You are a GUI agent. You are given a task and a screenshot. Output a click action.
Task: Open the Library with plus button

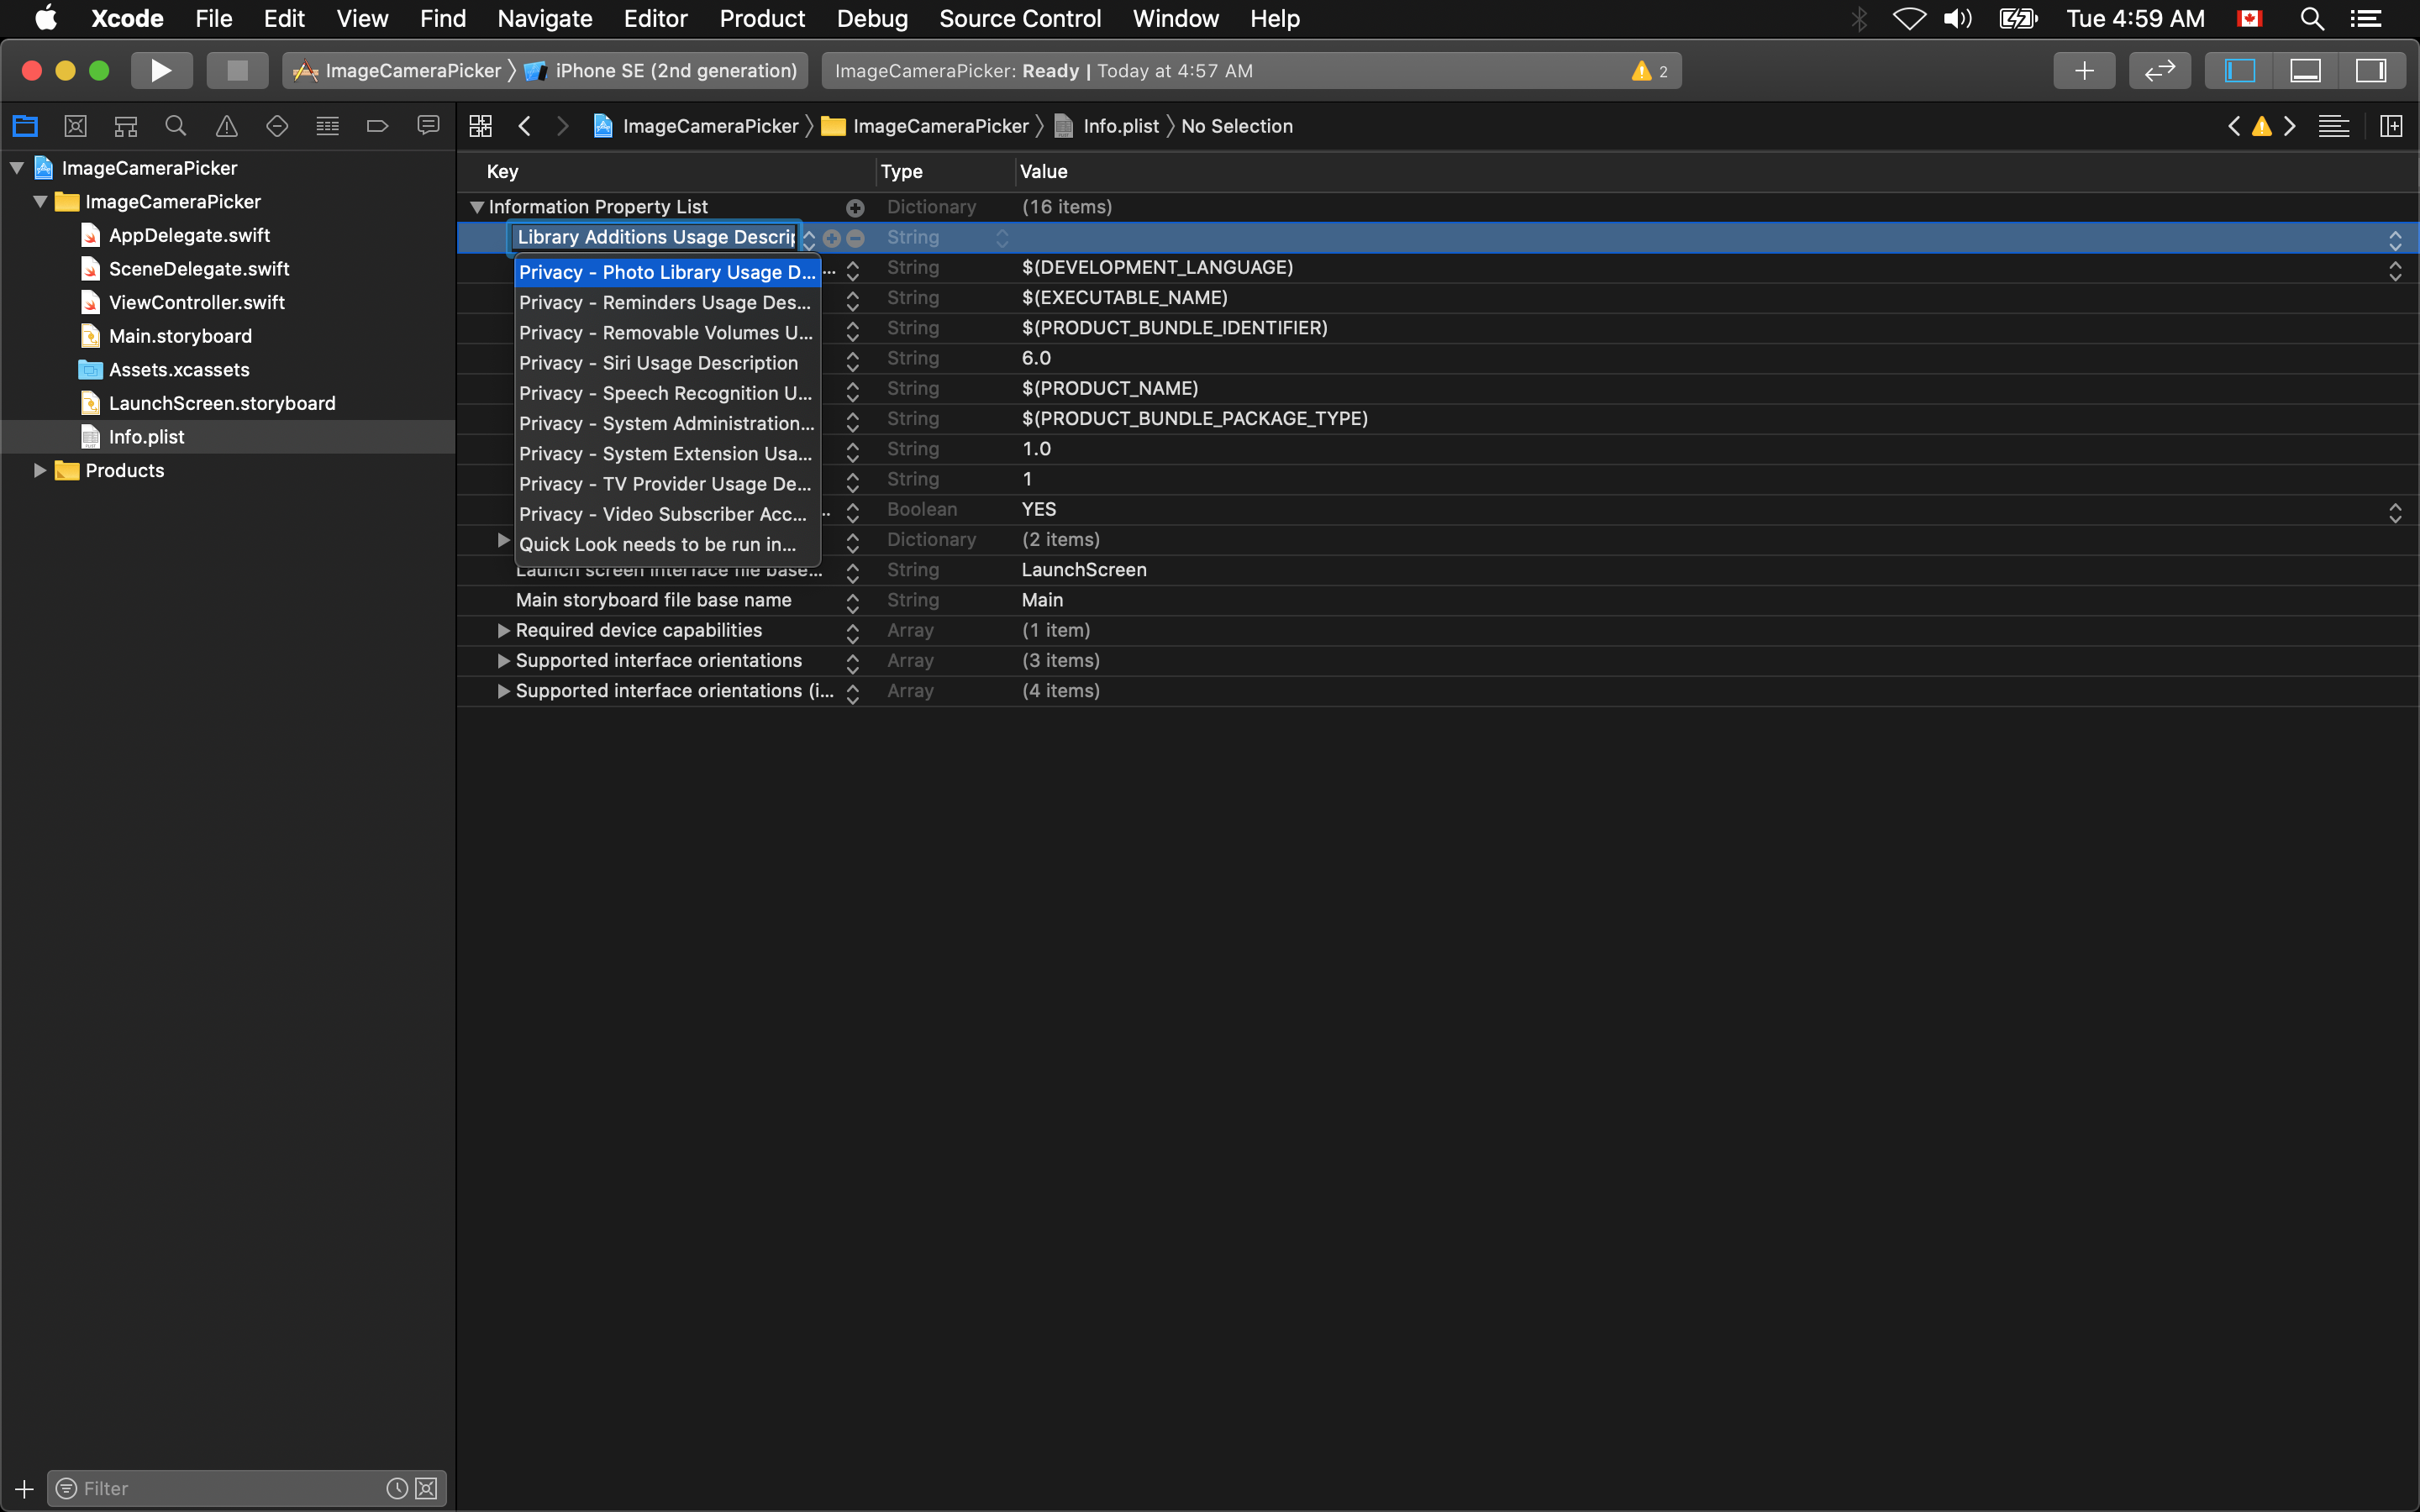[2084, 71]
